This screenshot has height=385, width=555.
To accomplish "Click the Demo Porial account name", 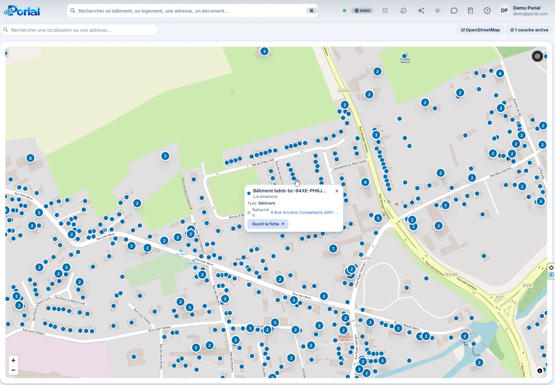I will point(527,8).
